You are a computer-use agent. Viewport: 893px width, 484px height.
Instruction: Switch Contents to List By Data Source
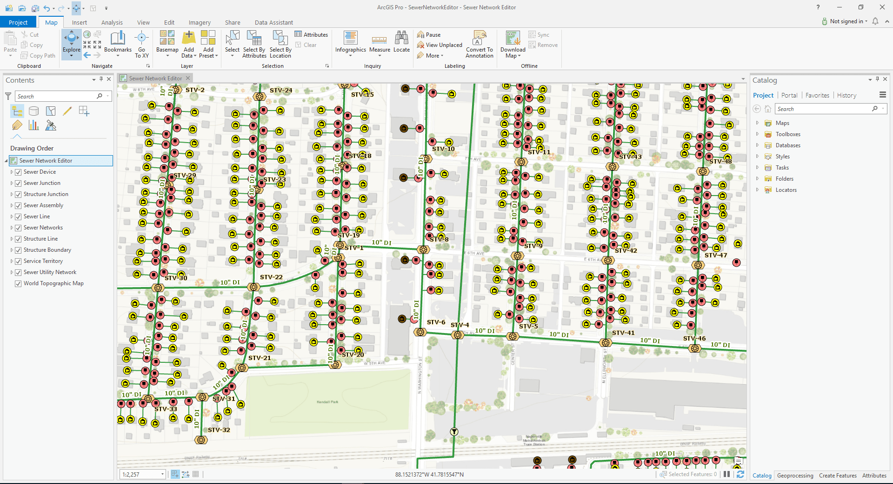pyautogui.click(x=34, y=111)
